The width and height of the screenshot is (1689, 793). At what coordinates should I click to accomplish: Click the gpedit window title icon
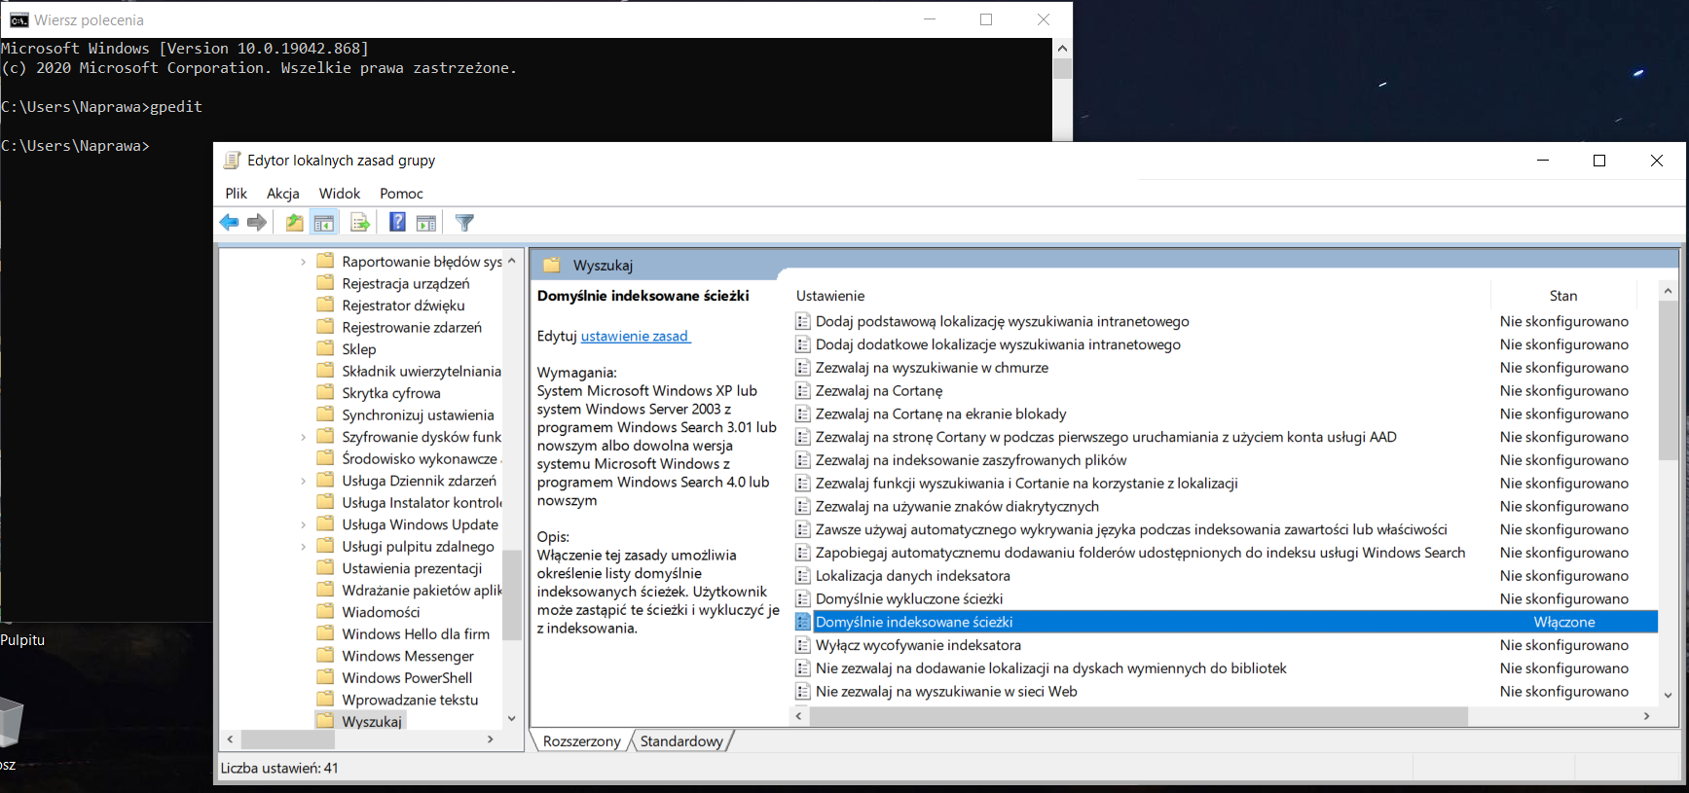(232, 161)
